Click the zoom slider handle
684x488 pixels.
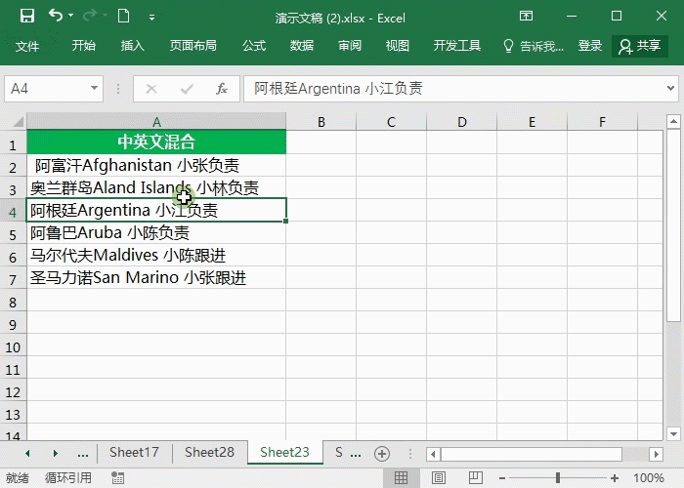pyautogui.click(x=558, y=478)
